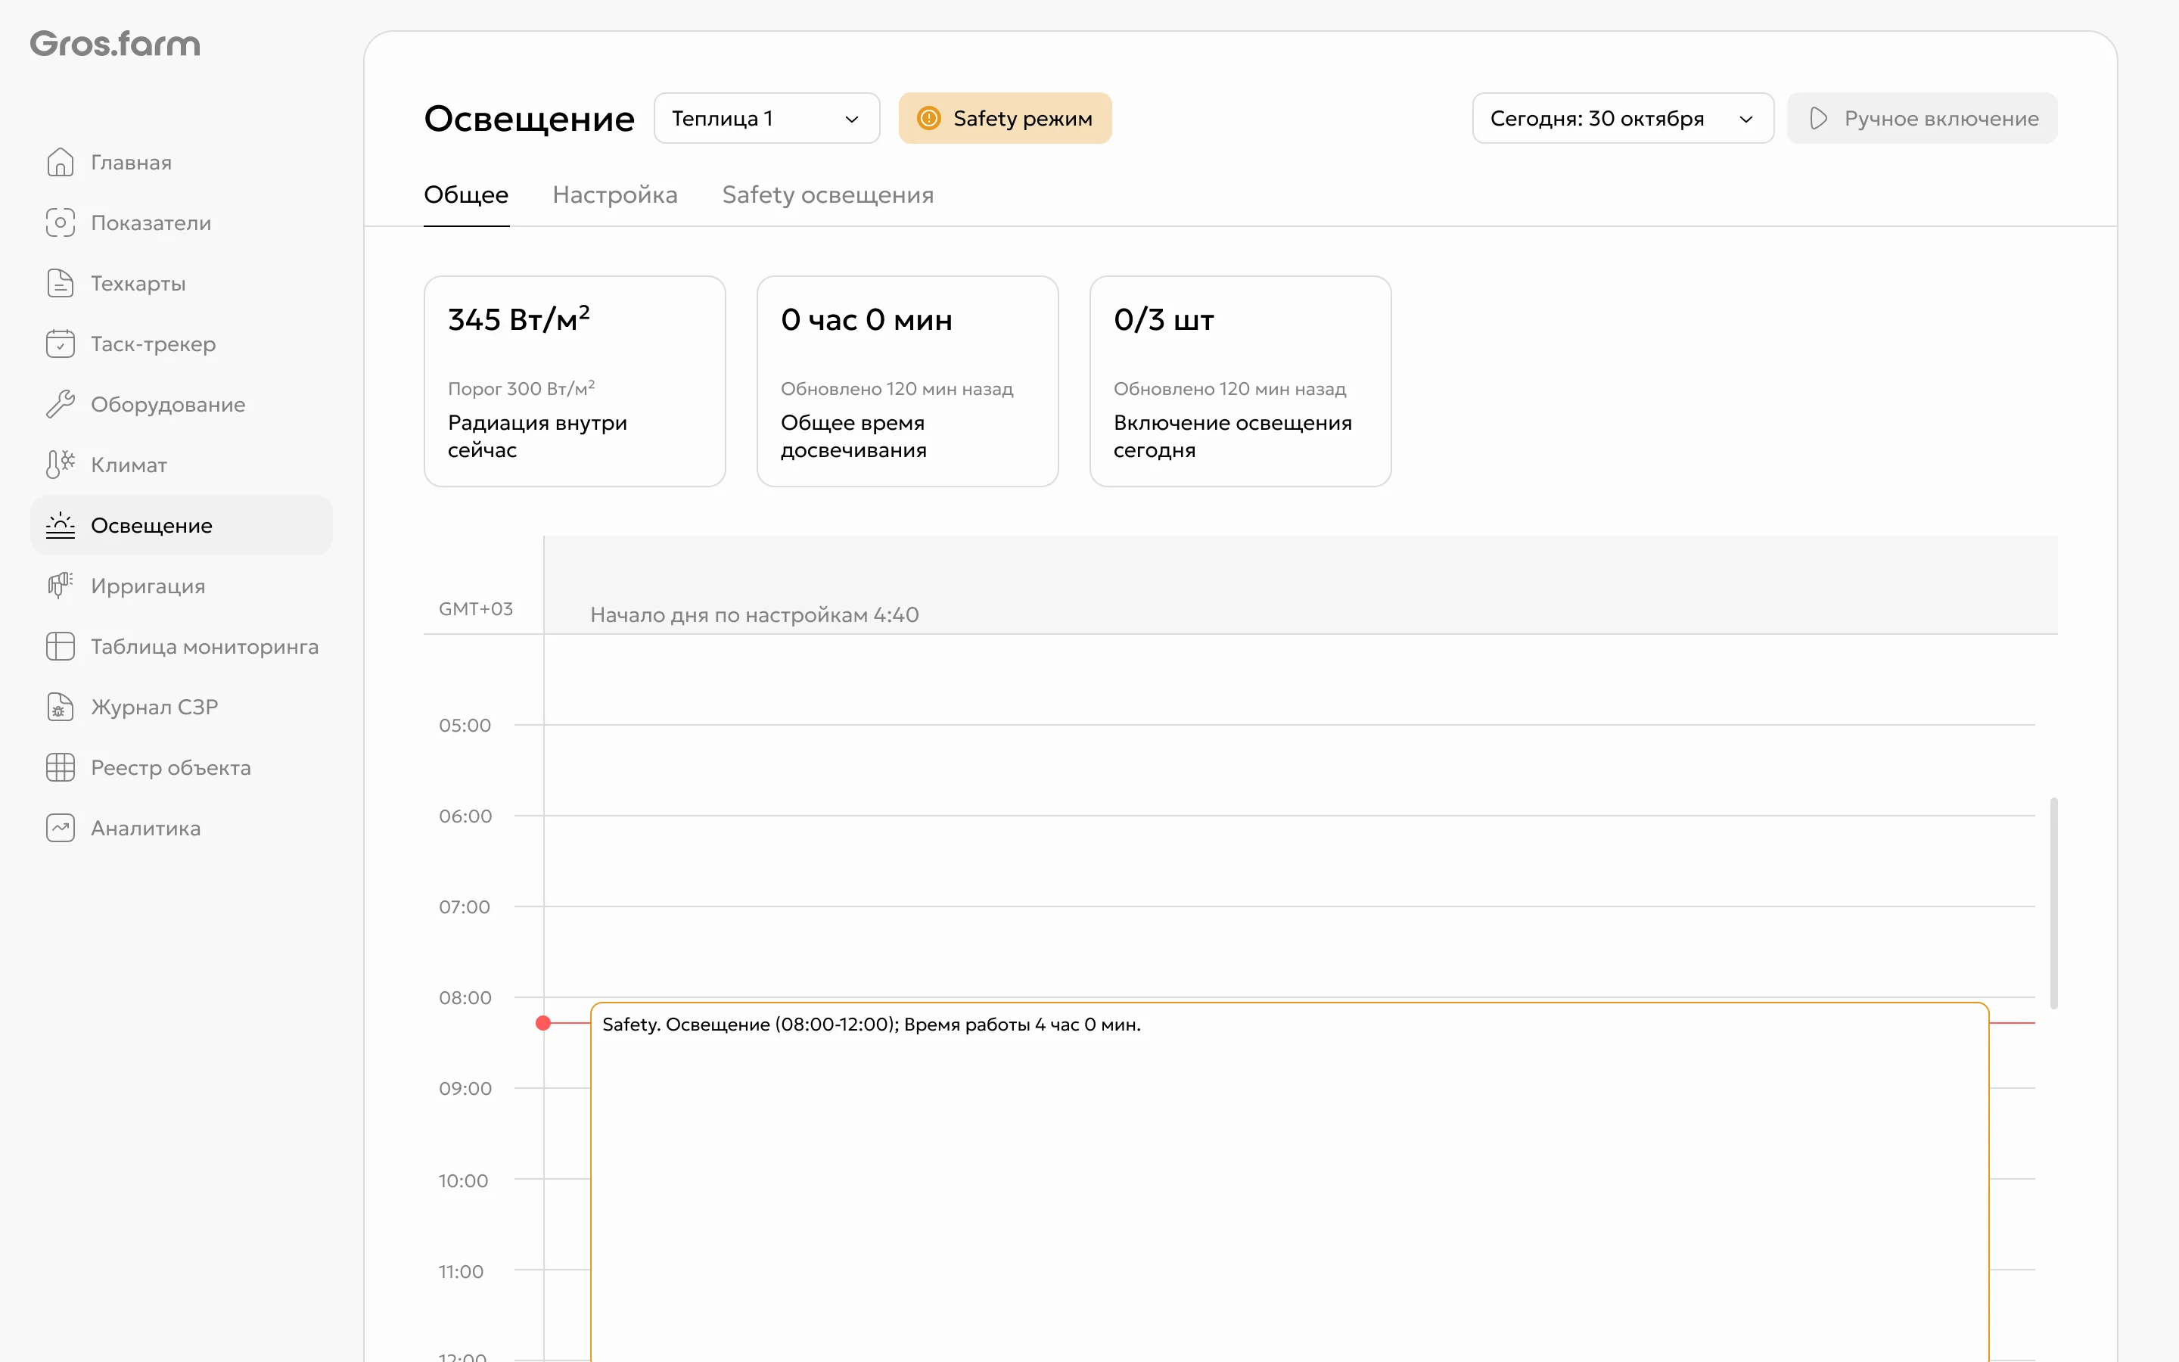This screenshot has width=2179, height=1362.
Task: Open the Safety освещения tab
Action: [x=828, y=194]
